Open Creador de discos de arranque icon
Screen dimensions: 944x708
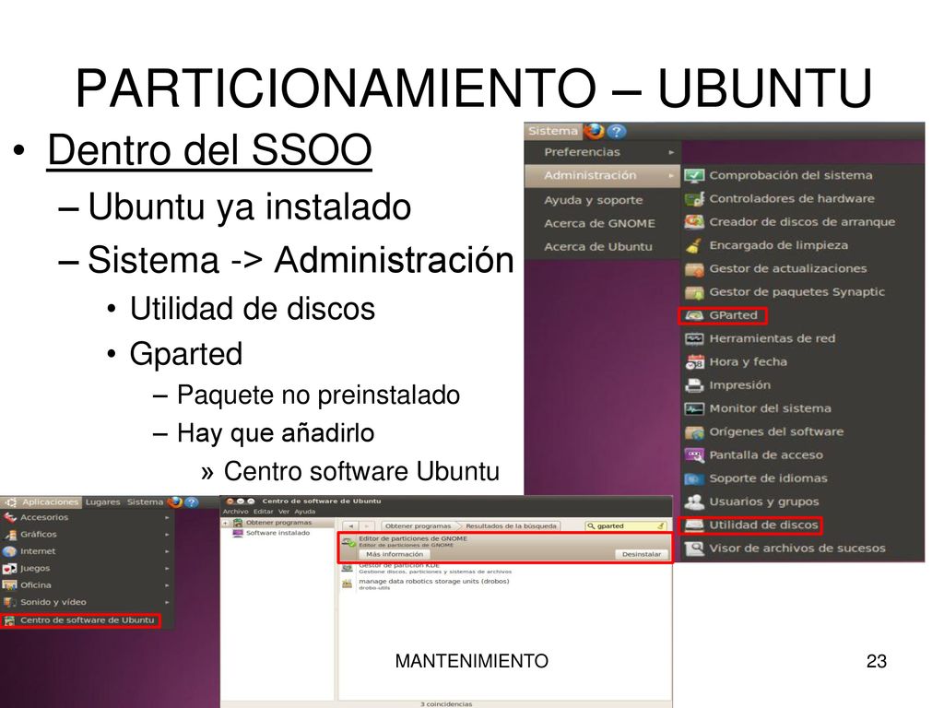tap(694, 222)
